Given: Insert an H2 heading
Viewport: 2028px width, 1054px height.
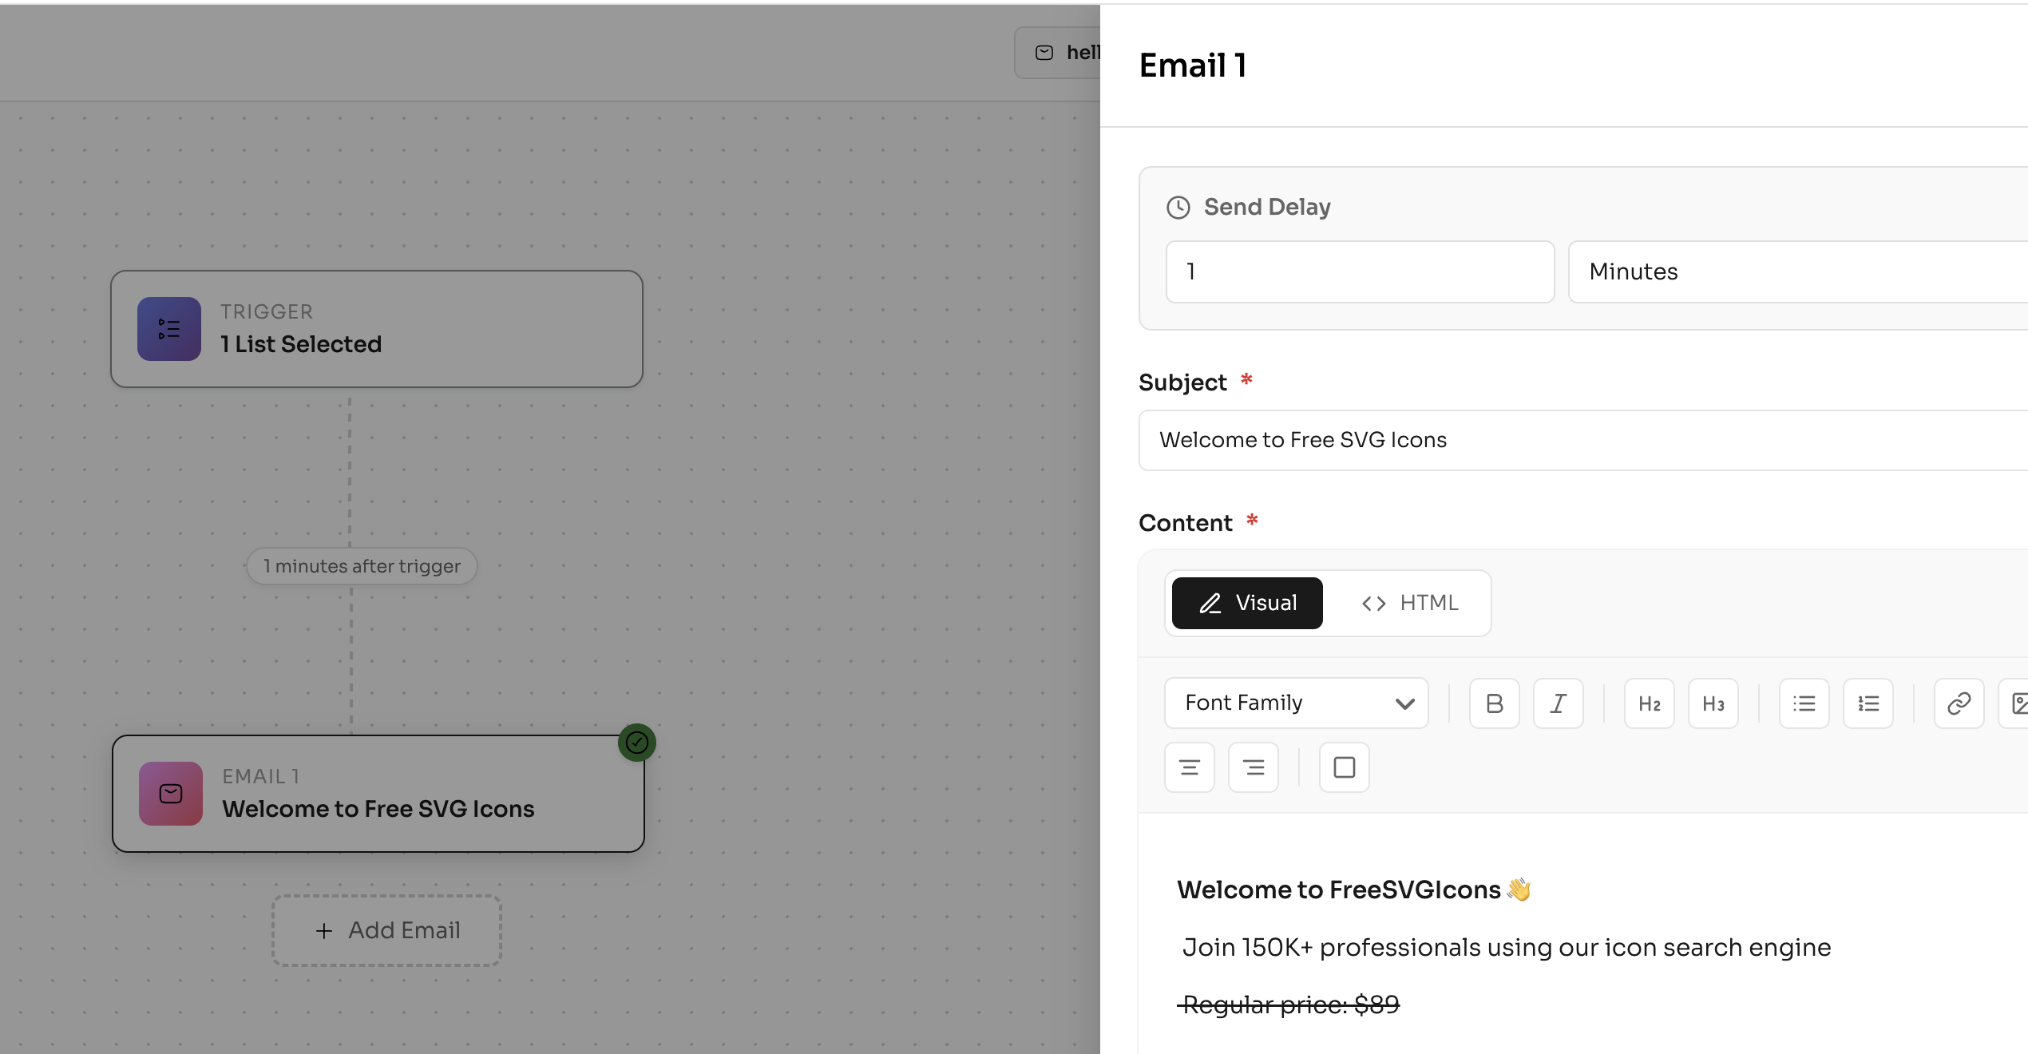Looking at the screenshot, I should tap(1649, 703).
